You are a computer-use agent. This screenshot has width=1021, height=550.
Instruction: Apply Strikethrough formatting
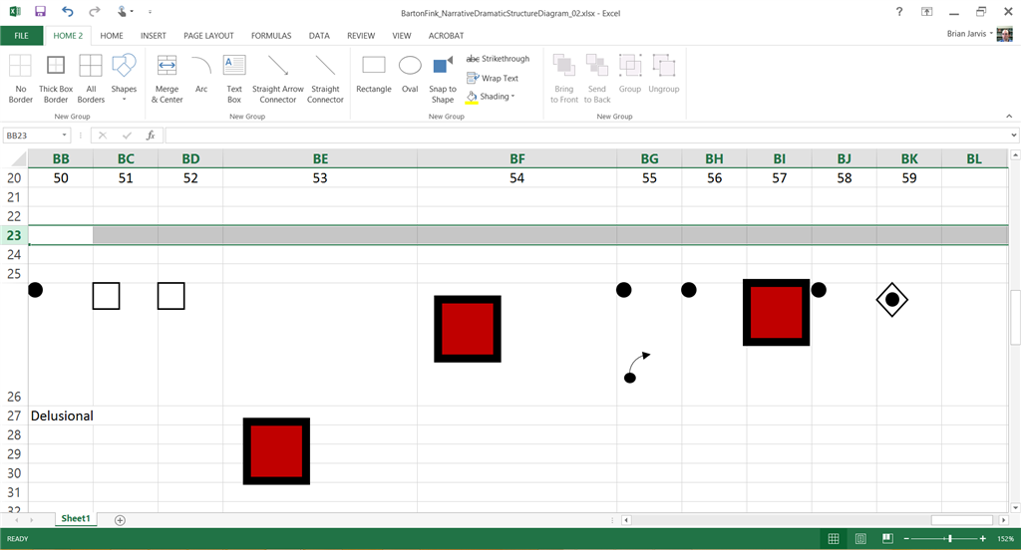(499, 59)
